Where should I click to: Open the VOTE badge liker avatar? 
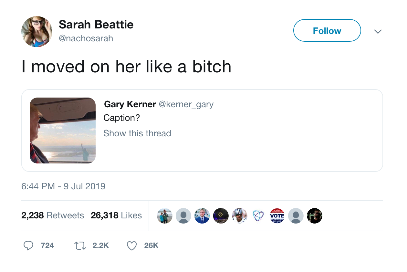pyautogui.click(x=277, y=216)
